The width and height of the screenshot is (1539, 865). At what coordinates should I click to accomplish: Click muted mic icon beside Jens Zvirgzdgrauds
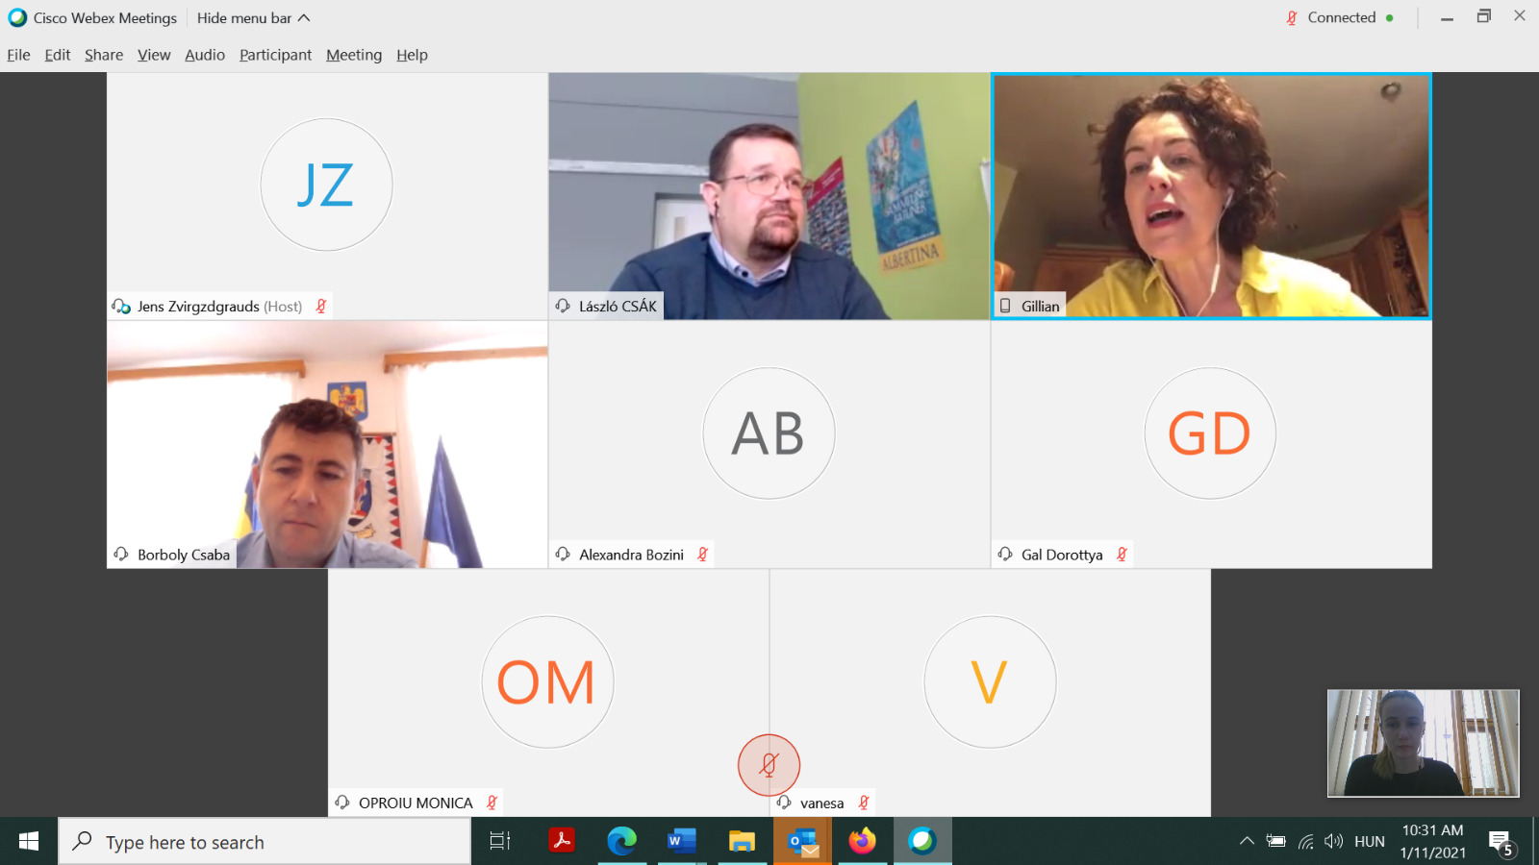(321, 307)
